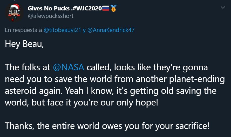Open the Gives No Pucks display name
Screen dimensions: 231x137
point(49,8)
